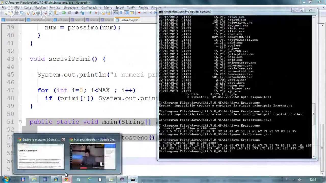Click the Find binoculars toolbar icon
326x183 pixels.
point(77,13)
